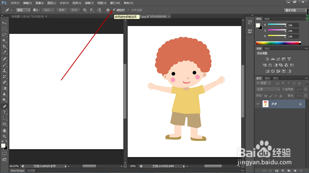Toggle lock all

click(281, 96)
